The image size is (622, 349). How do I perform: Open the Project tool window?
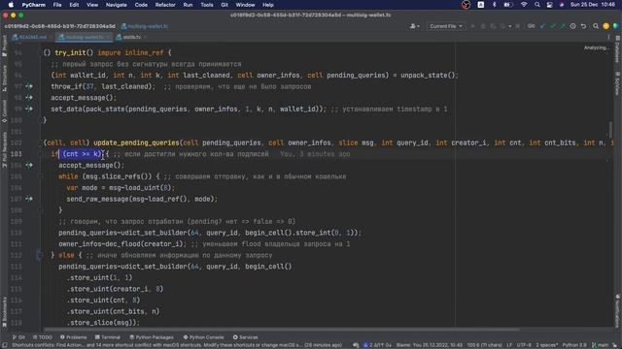[4, 46]
